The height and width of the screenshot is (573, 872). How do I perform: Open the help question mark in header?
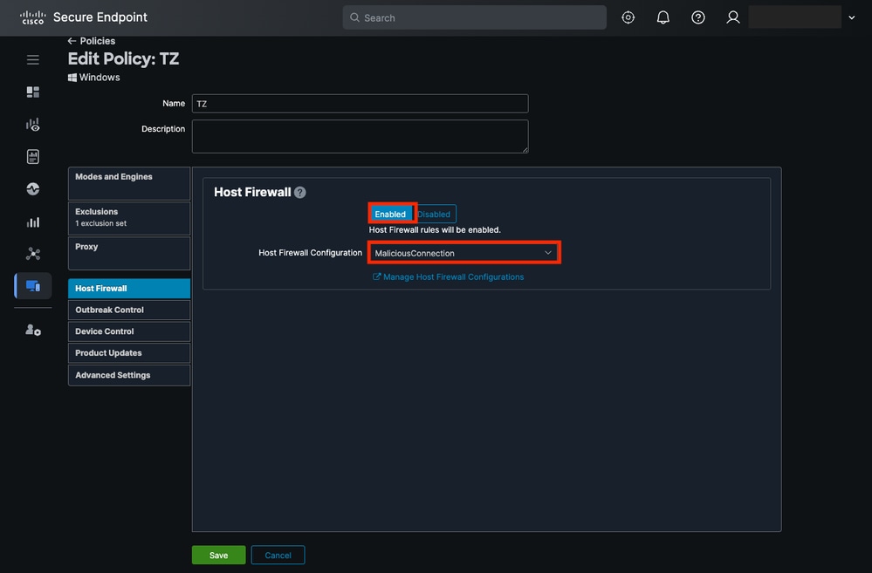tap(698, 17)
